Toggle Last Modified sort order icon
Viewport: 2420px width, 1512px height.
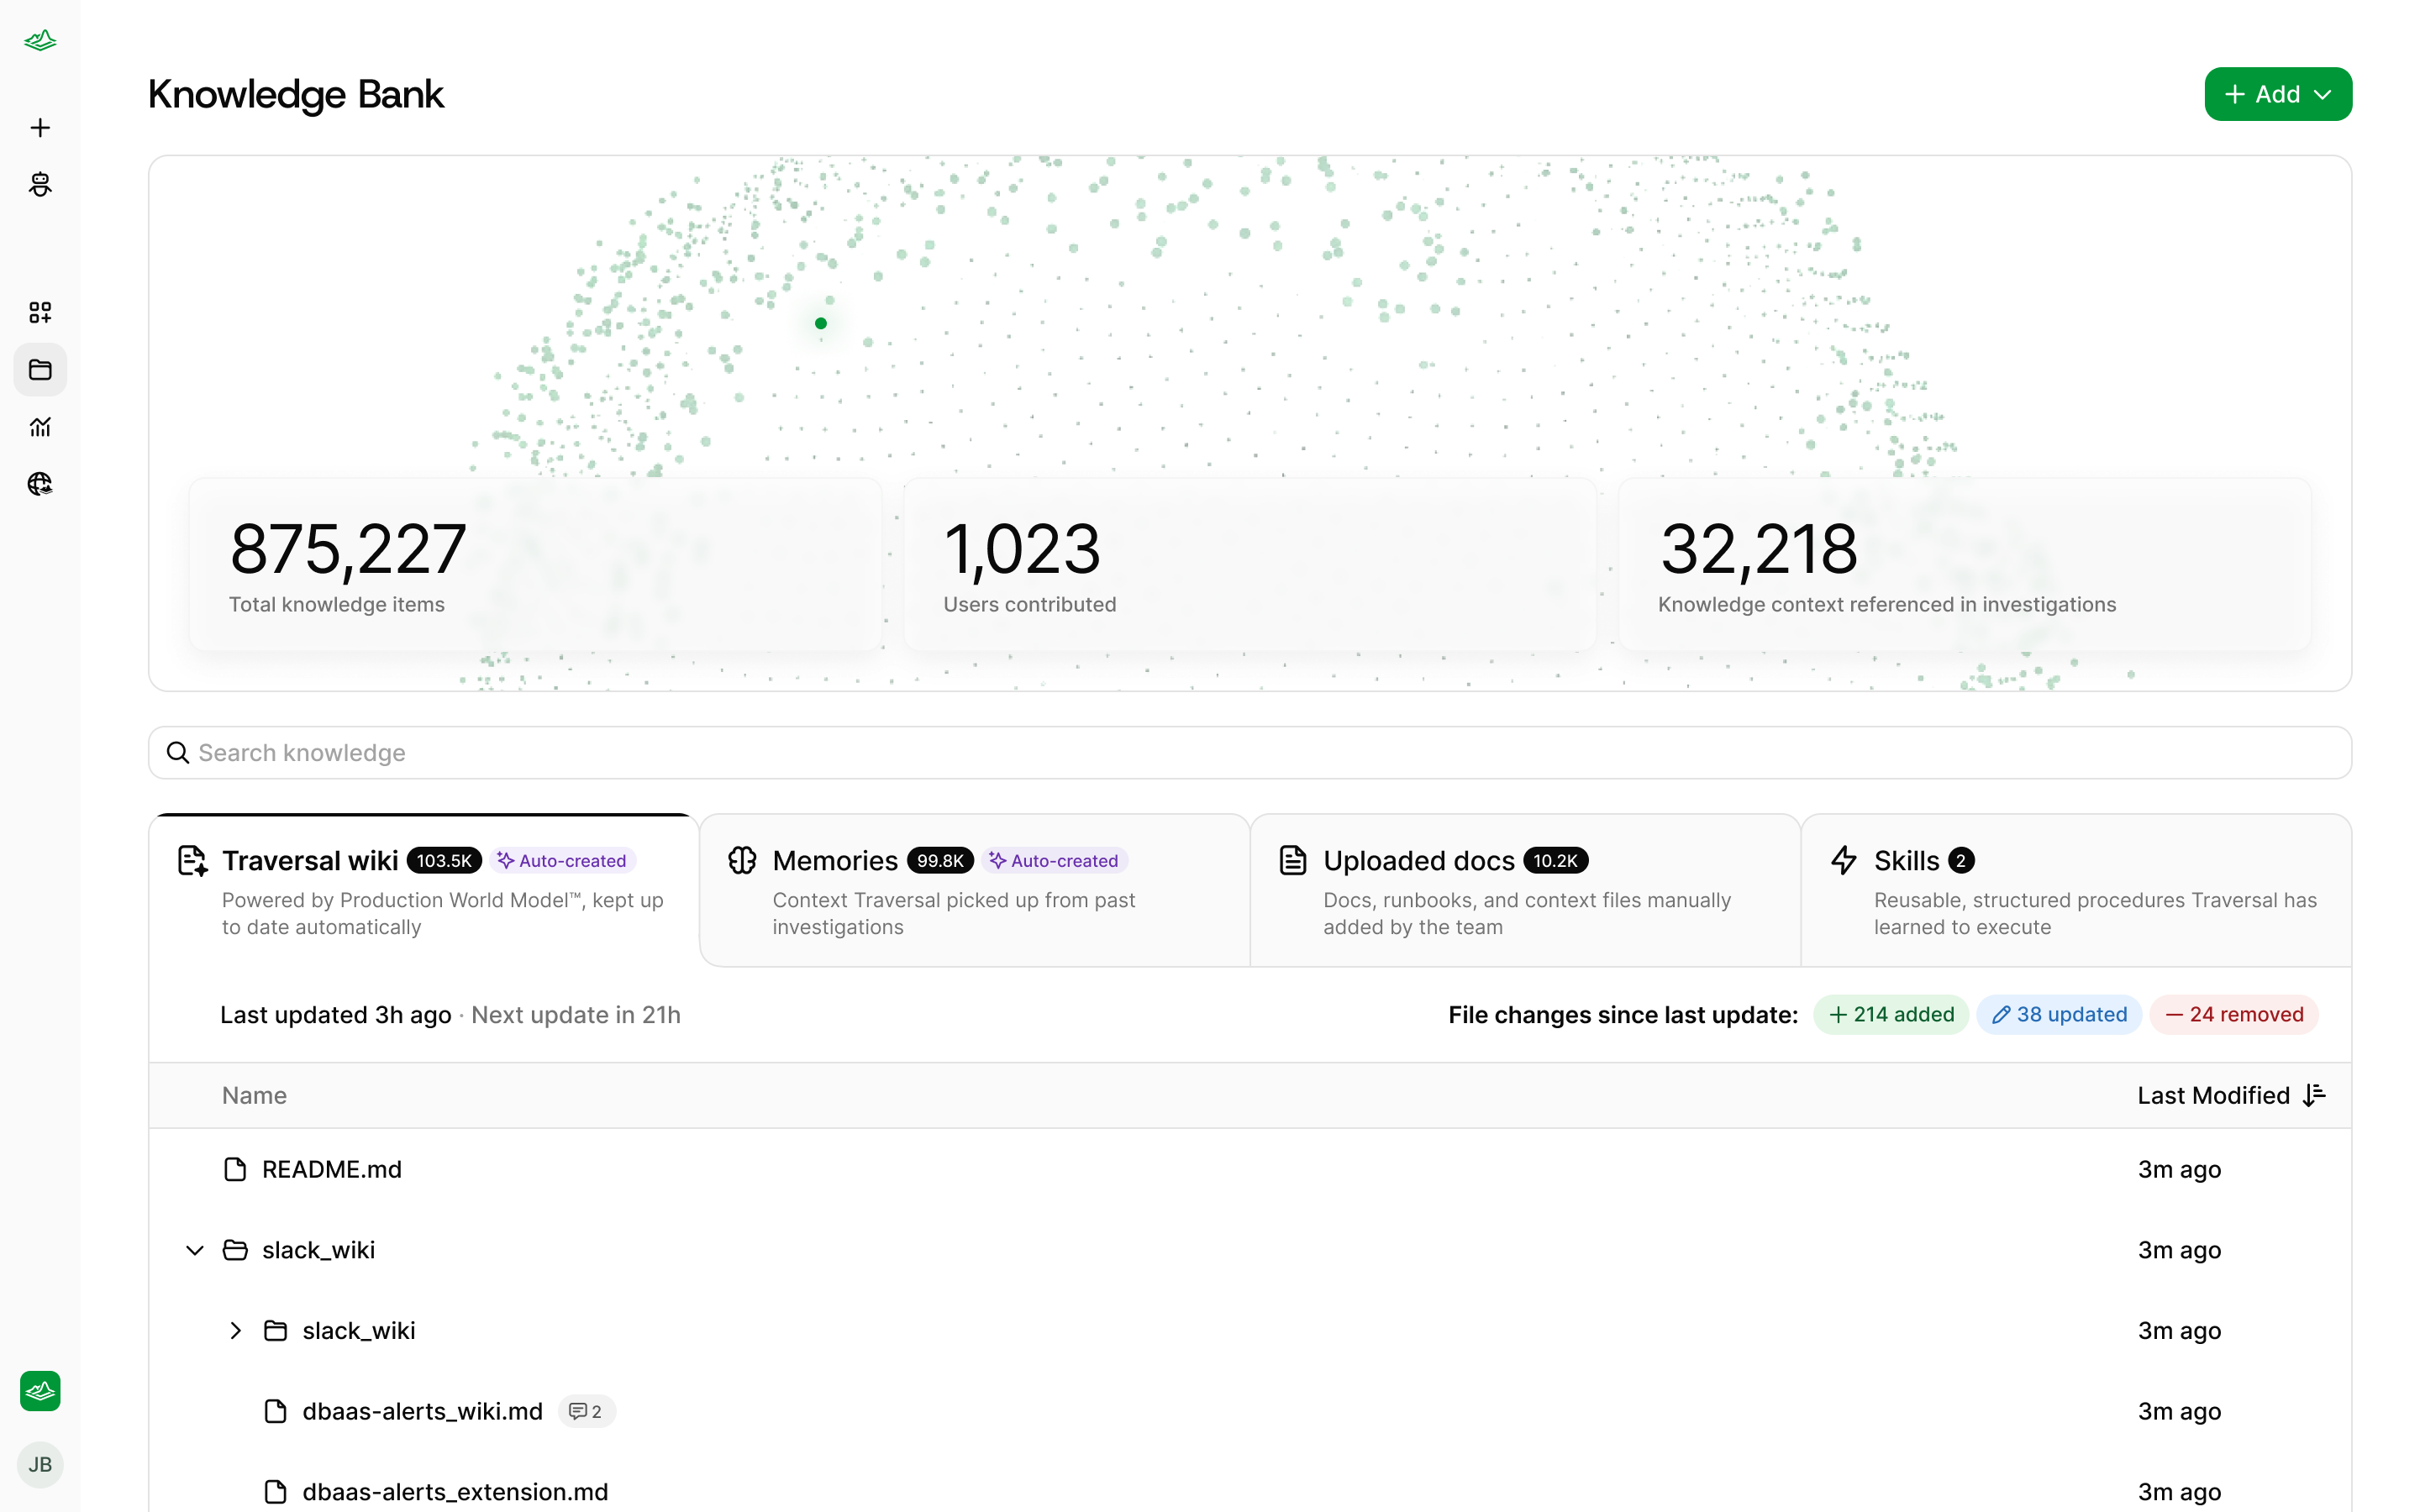(2314, 1095)
